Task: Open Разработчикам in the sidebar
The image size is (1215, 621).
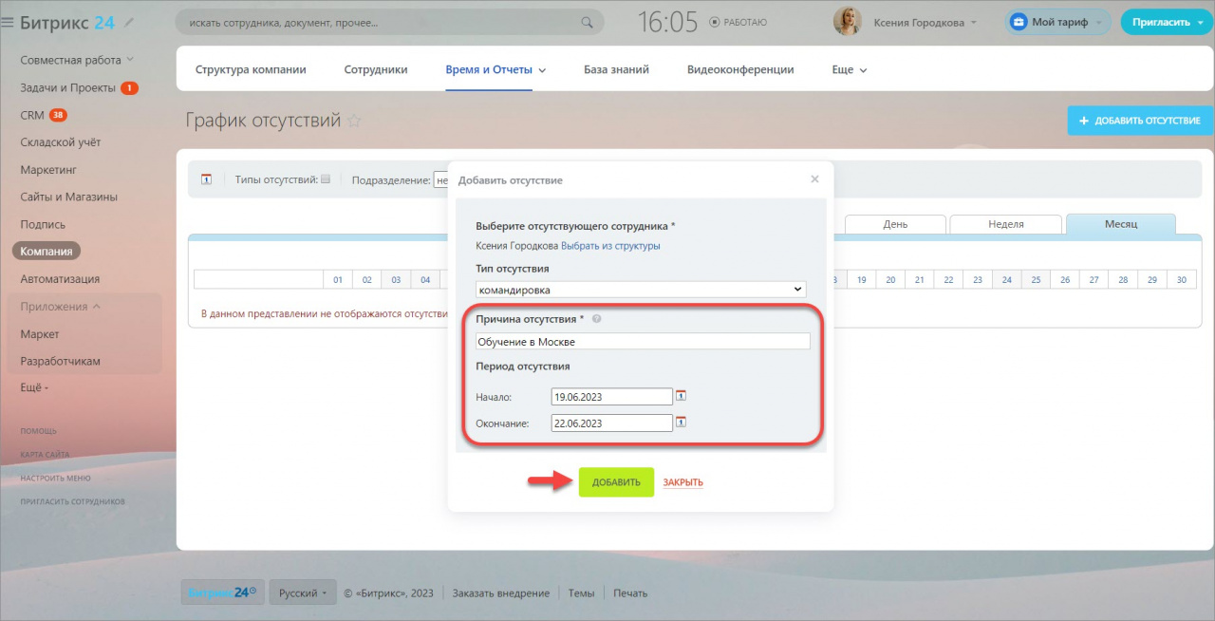Action: tap(61, 362)
